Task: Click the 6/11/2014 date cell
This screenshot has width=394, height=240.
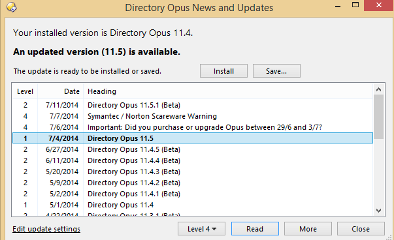Action: pyautogui.click(x=62, y=160)
